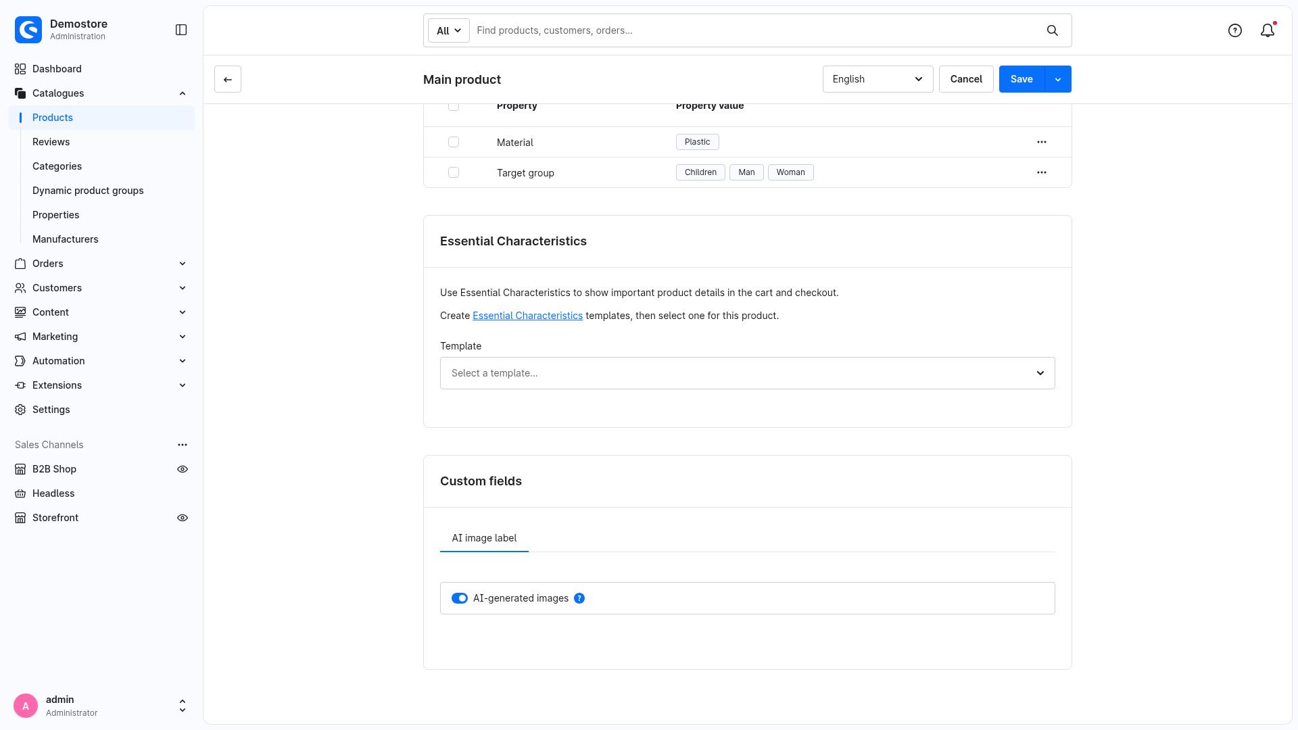Click the Demostore logo icon
The width and height of the screenshot is (1298, 730).
pos(28,30)
